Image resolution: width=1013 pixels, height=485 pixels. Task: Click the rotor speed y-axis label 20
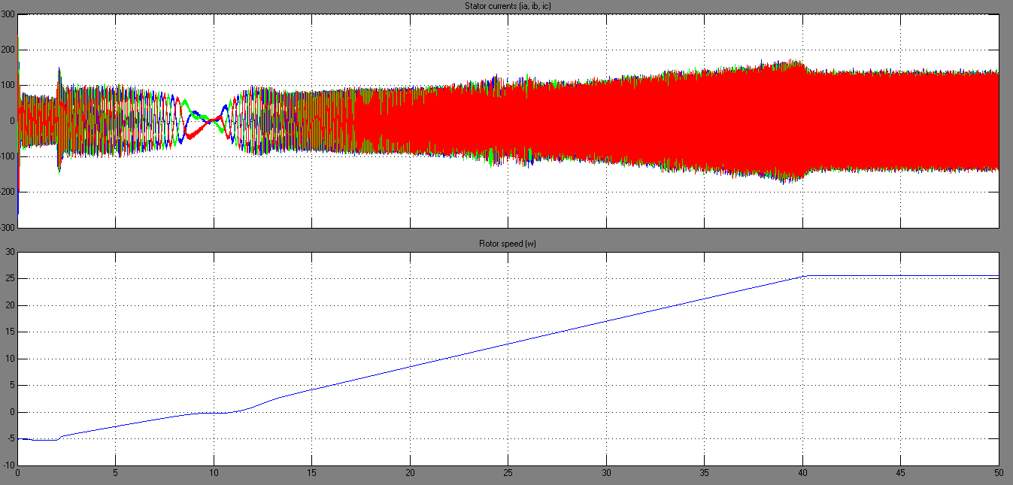point(10,305)
